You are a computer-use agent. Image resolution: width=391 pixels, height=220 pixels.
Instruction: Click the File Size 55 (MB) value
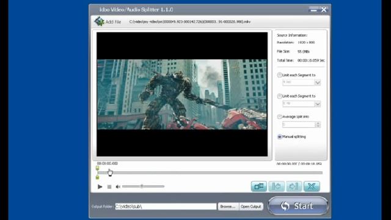[x=304, y=51]
